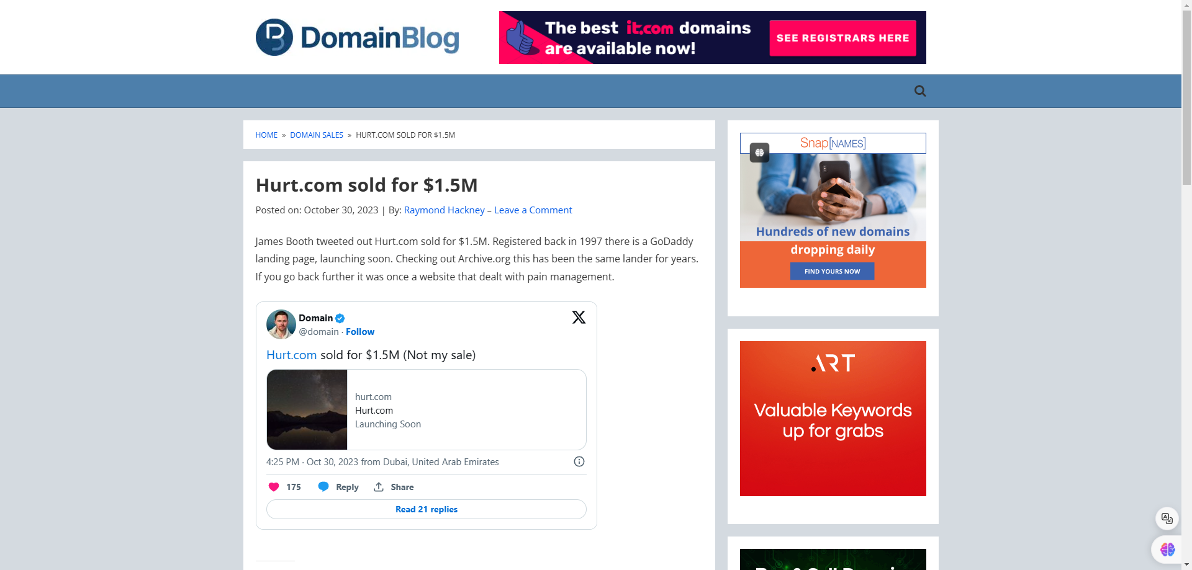This screenshot has height=570, width=1192.
Task: Click the reply speech bubble icon
Action: 323,487
